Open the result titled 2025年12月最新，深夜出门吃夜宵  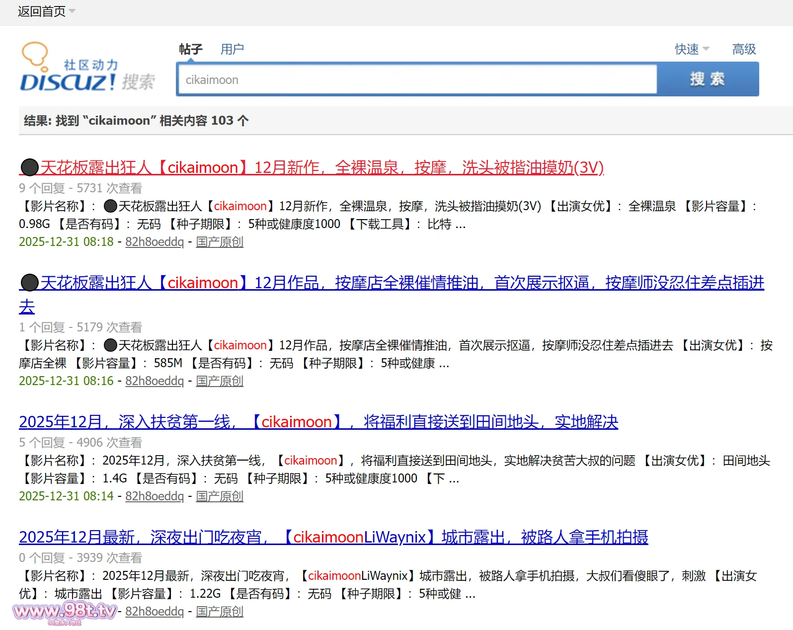333,537
